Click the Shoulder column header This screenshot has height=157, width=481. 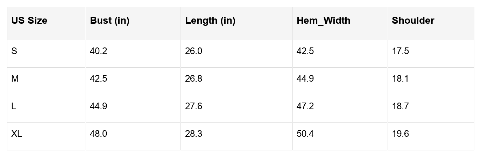(413, 21)
